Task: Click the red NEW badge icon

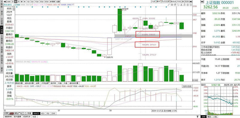Action: (x=11, y=114)
